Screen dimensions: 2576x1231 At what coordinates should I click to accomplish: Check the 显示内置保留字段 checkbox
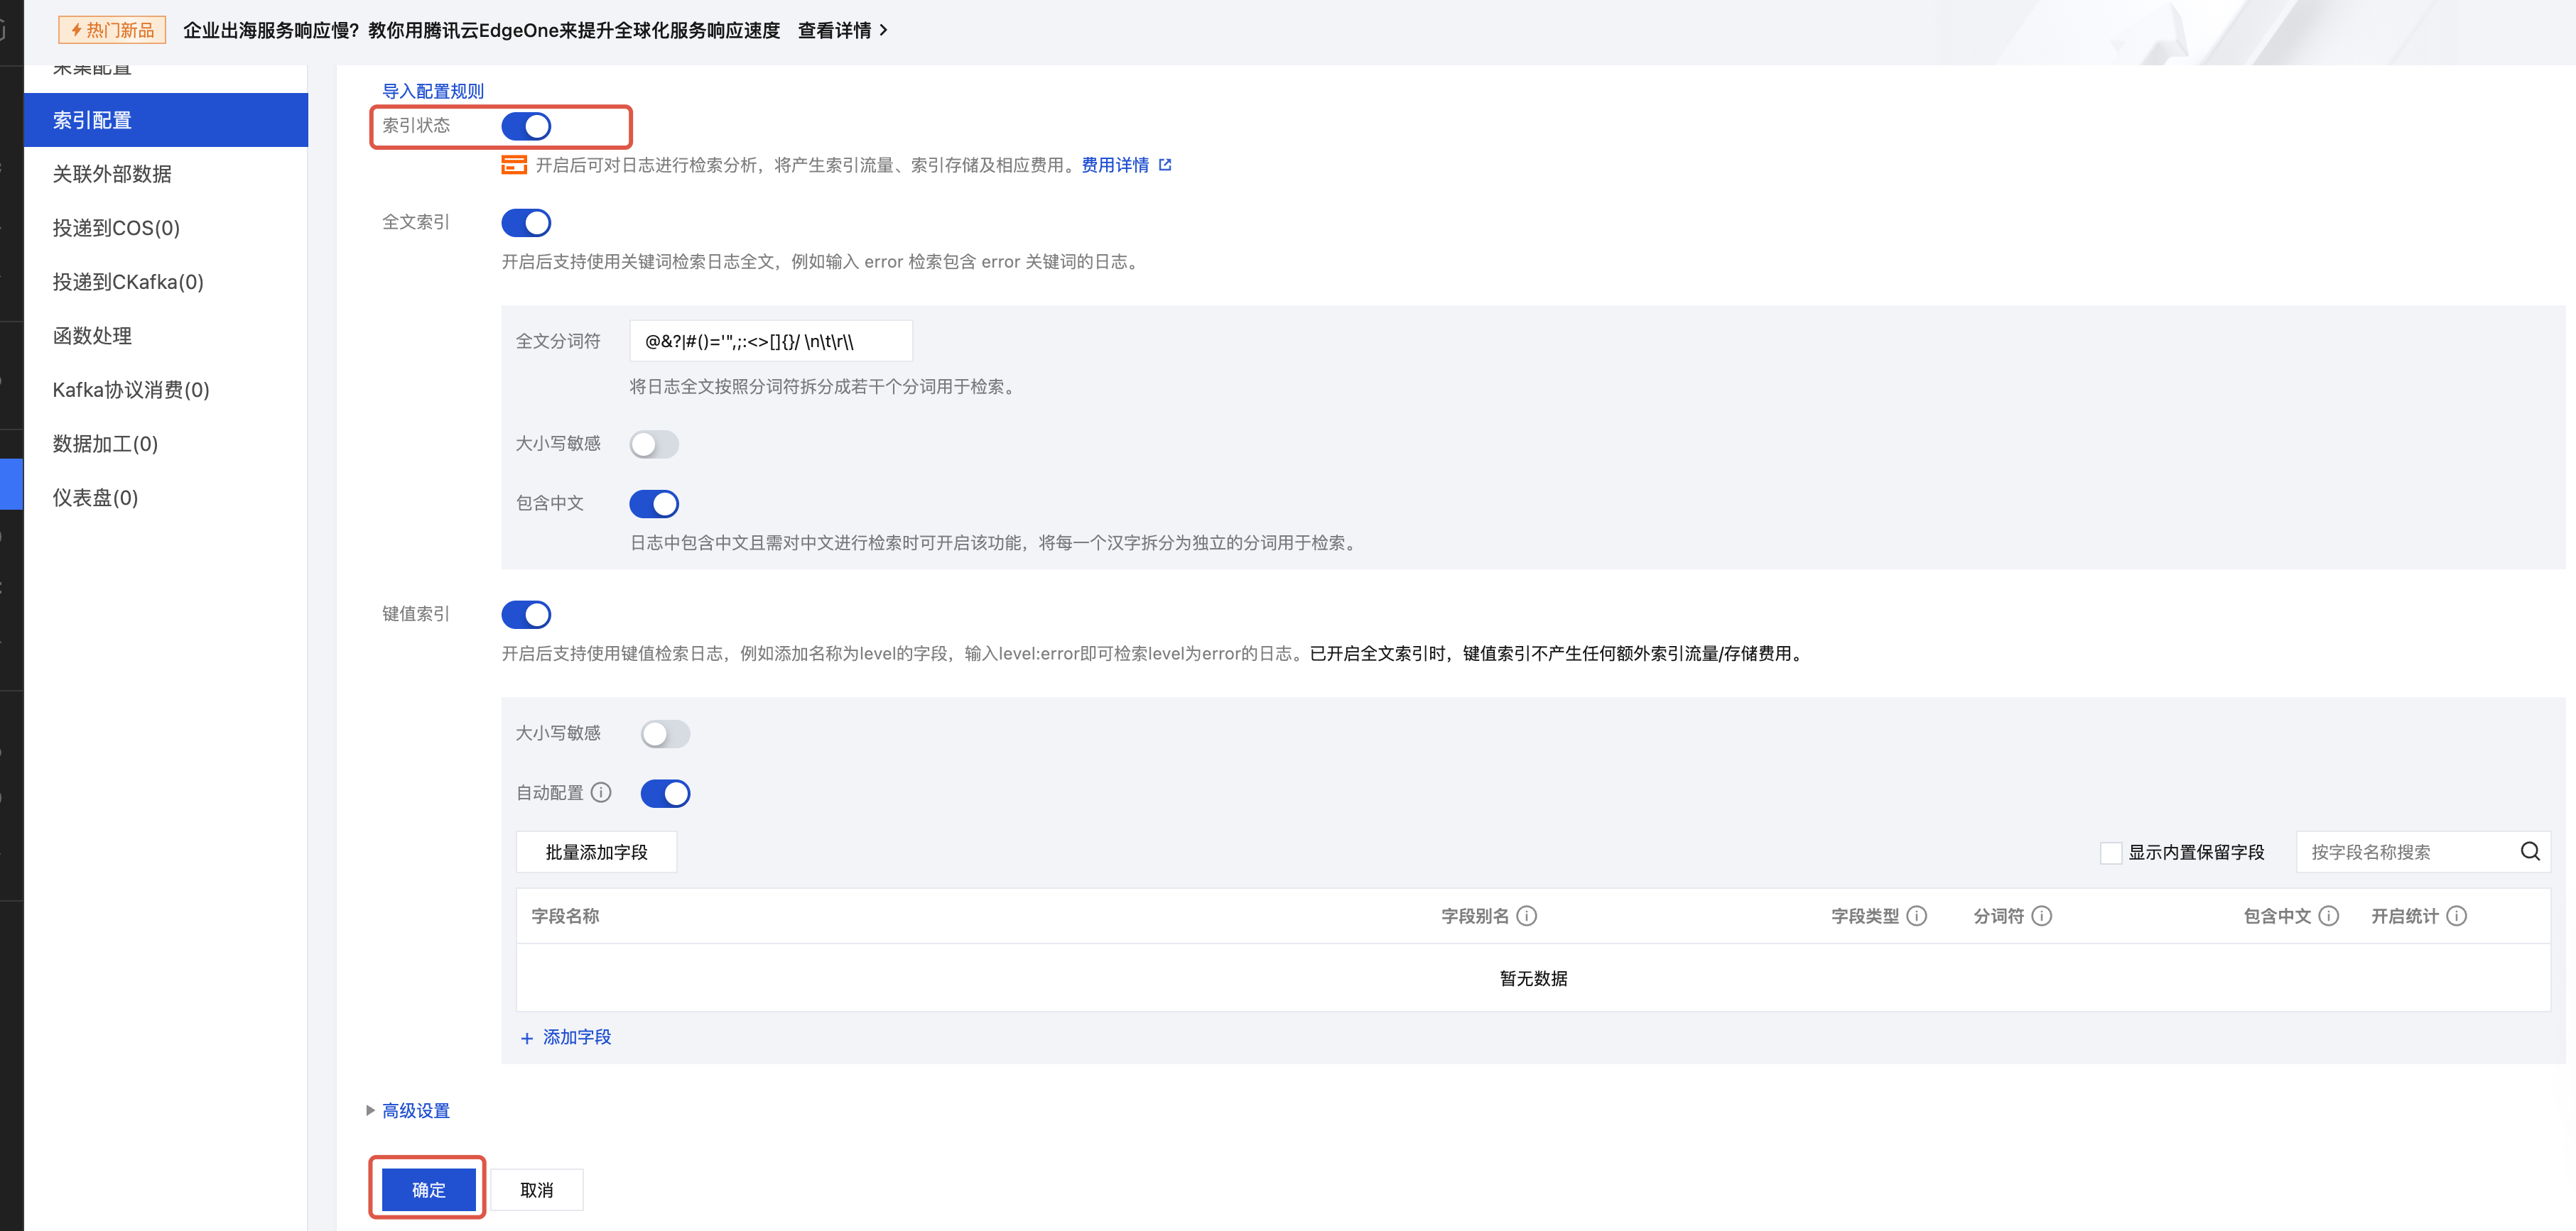[2111, 853]
